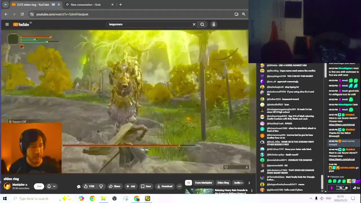Open Elden Ring game icon on taskbar
Viewport: 361px width, 203px height.
148,198
